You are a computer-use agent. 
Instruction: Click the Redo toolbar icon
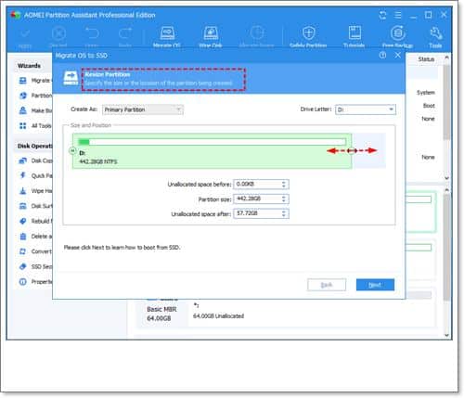pos(125,32)
